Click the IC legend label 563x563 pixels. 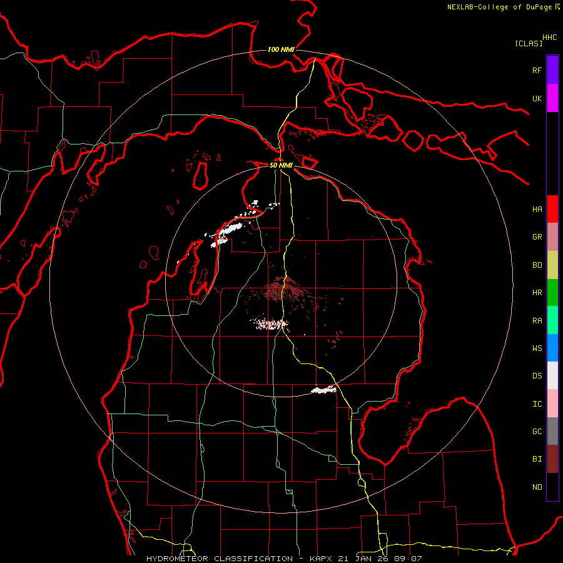tap(537, 404)
